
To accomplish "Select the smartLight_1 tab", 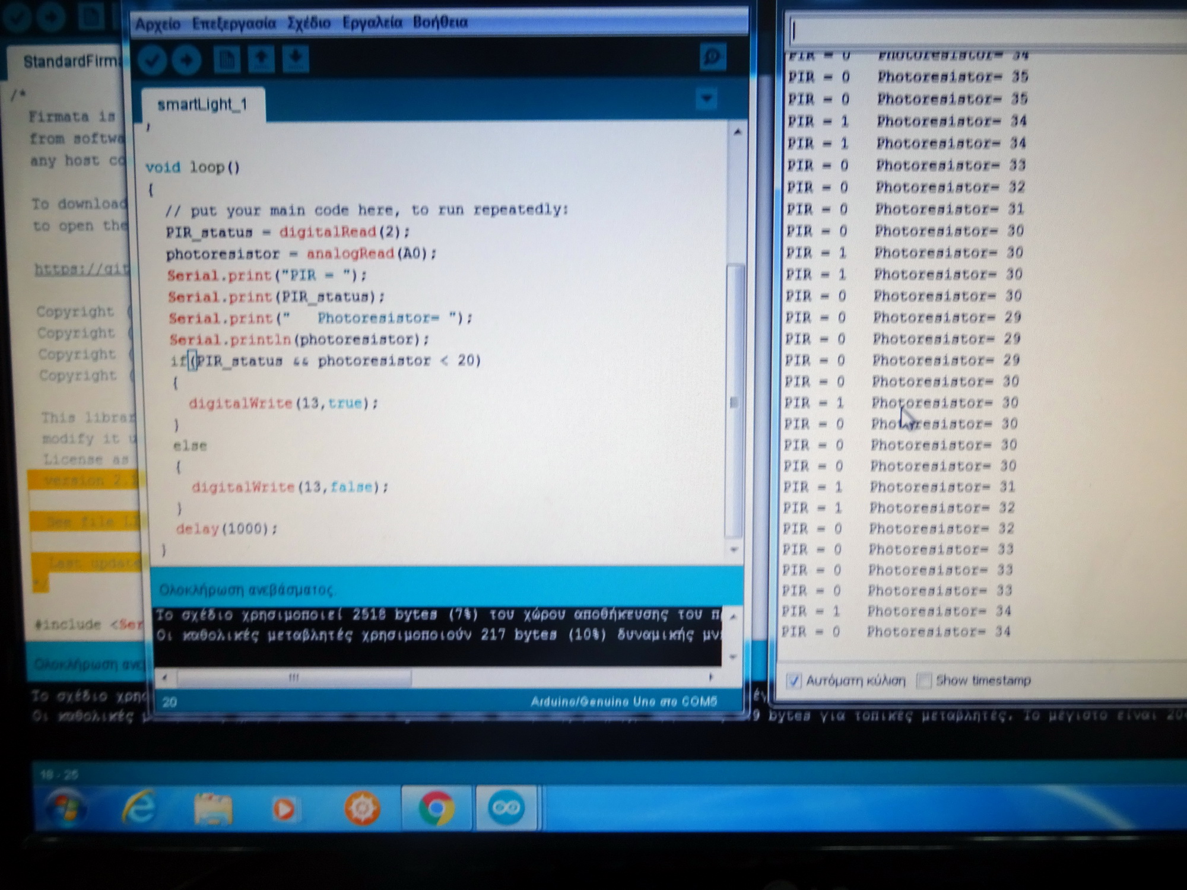I will click(x=202, y=105).
